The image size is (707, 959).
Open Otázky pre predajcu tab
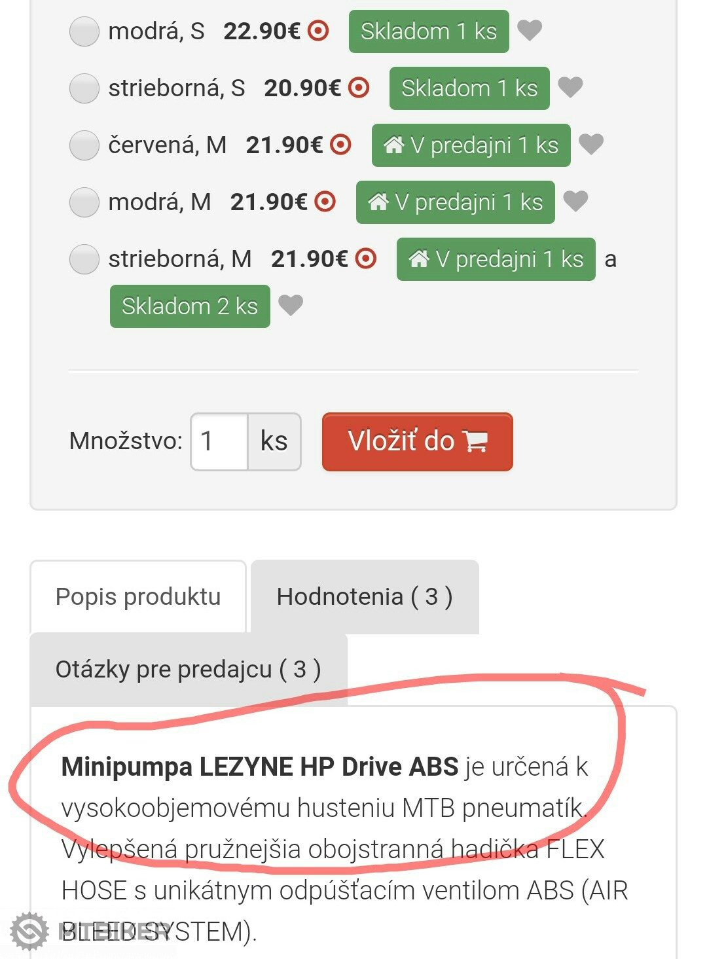[189, 669]
